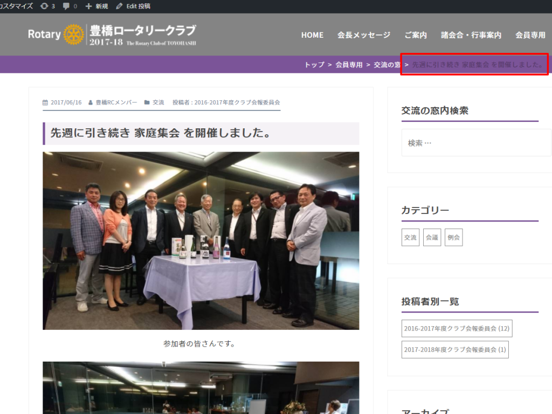
Task: Expand the 諸会合・行事案内 navigation menu
Action: (471, 35)
